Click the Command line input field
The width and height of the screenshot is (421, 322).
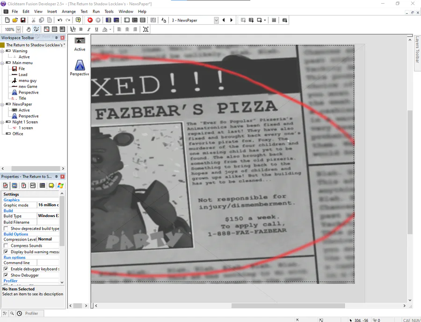(48, 263)
